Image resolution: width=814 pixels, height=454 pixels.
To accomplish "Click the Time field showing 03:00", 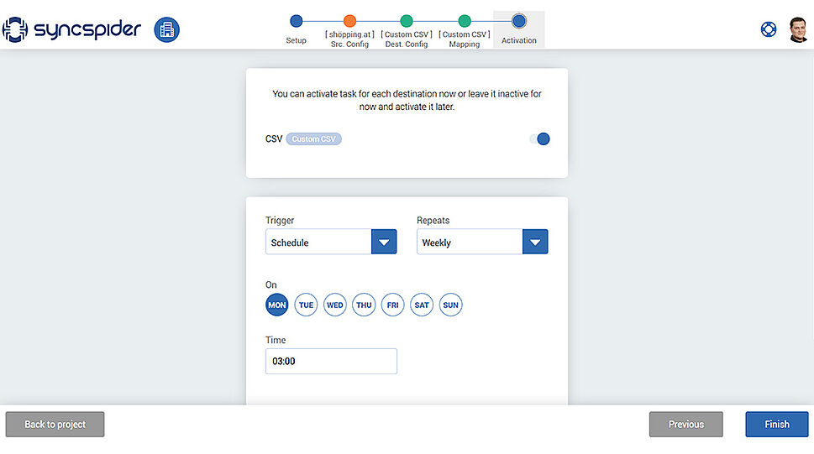I will pyautogui.click(x=331, y=361).
